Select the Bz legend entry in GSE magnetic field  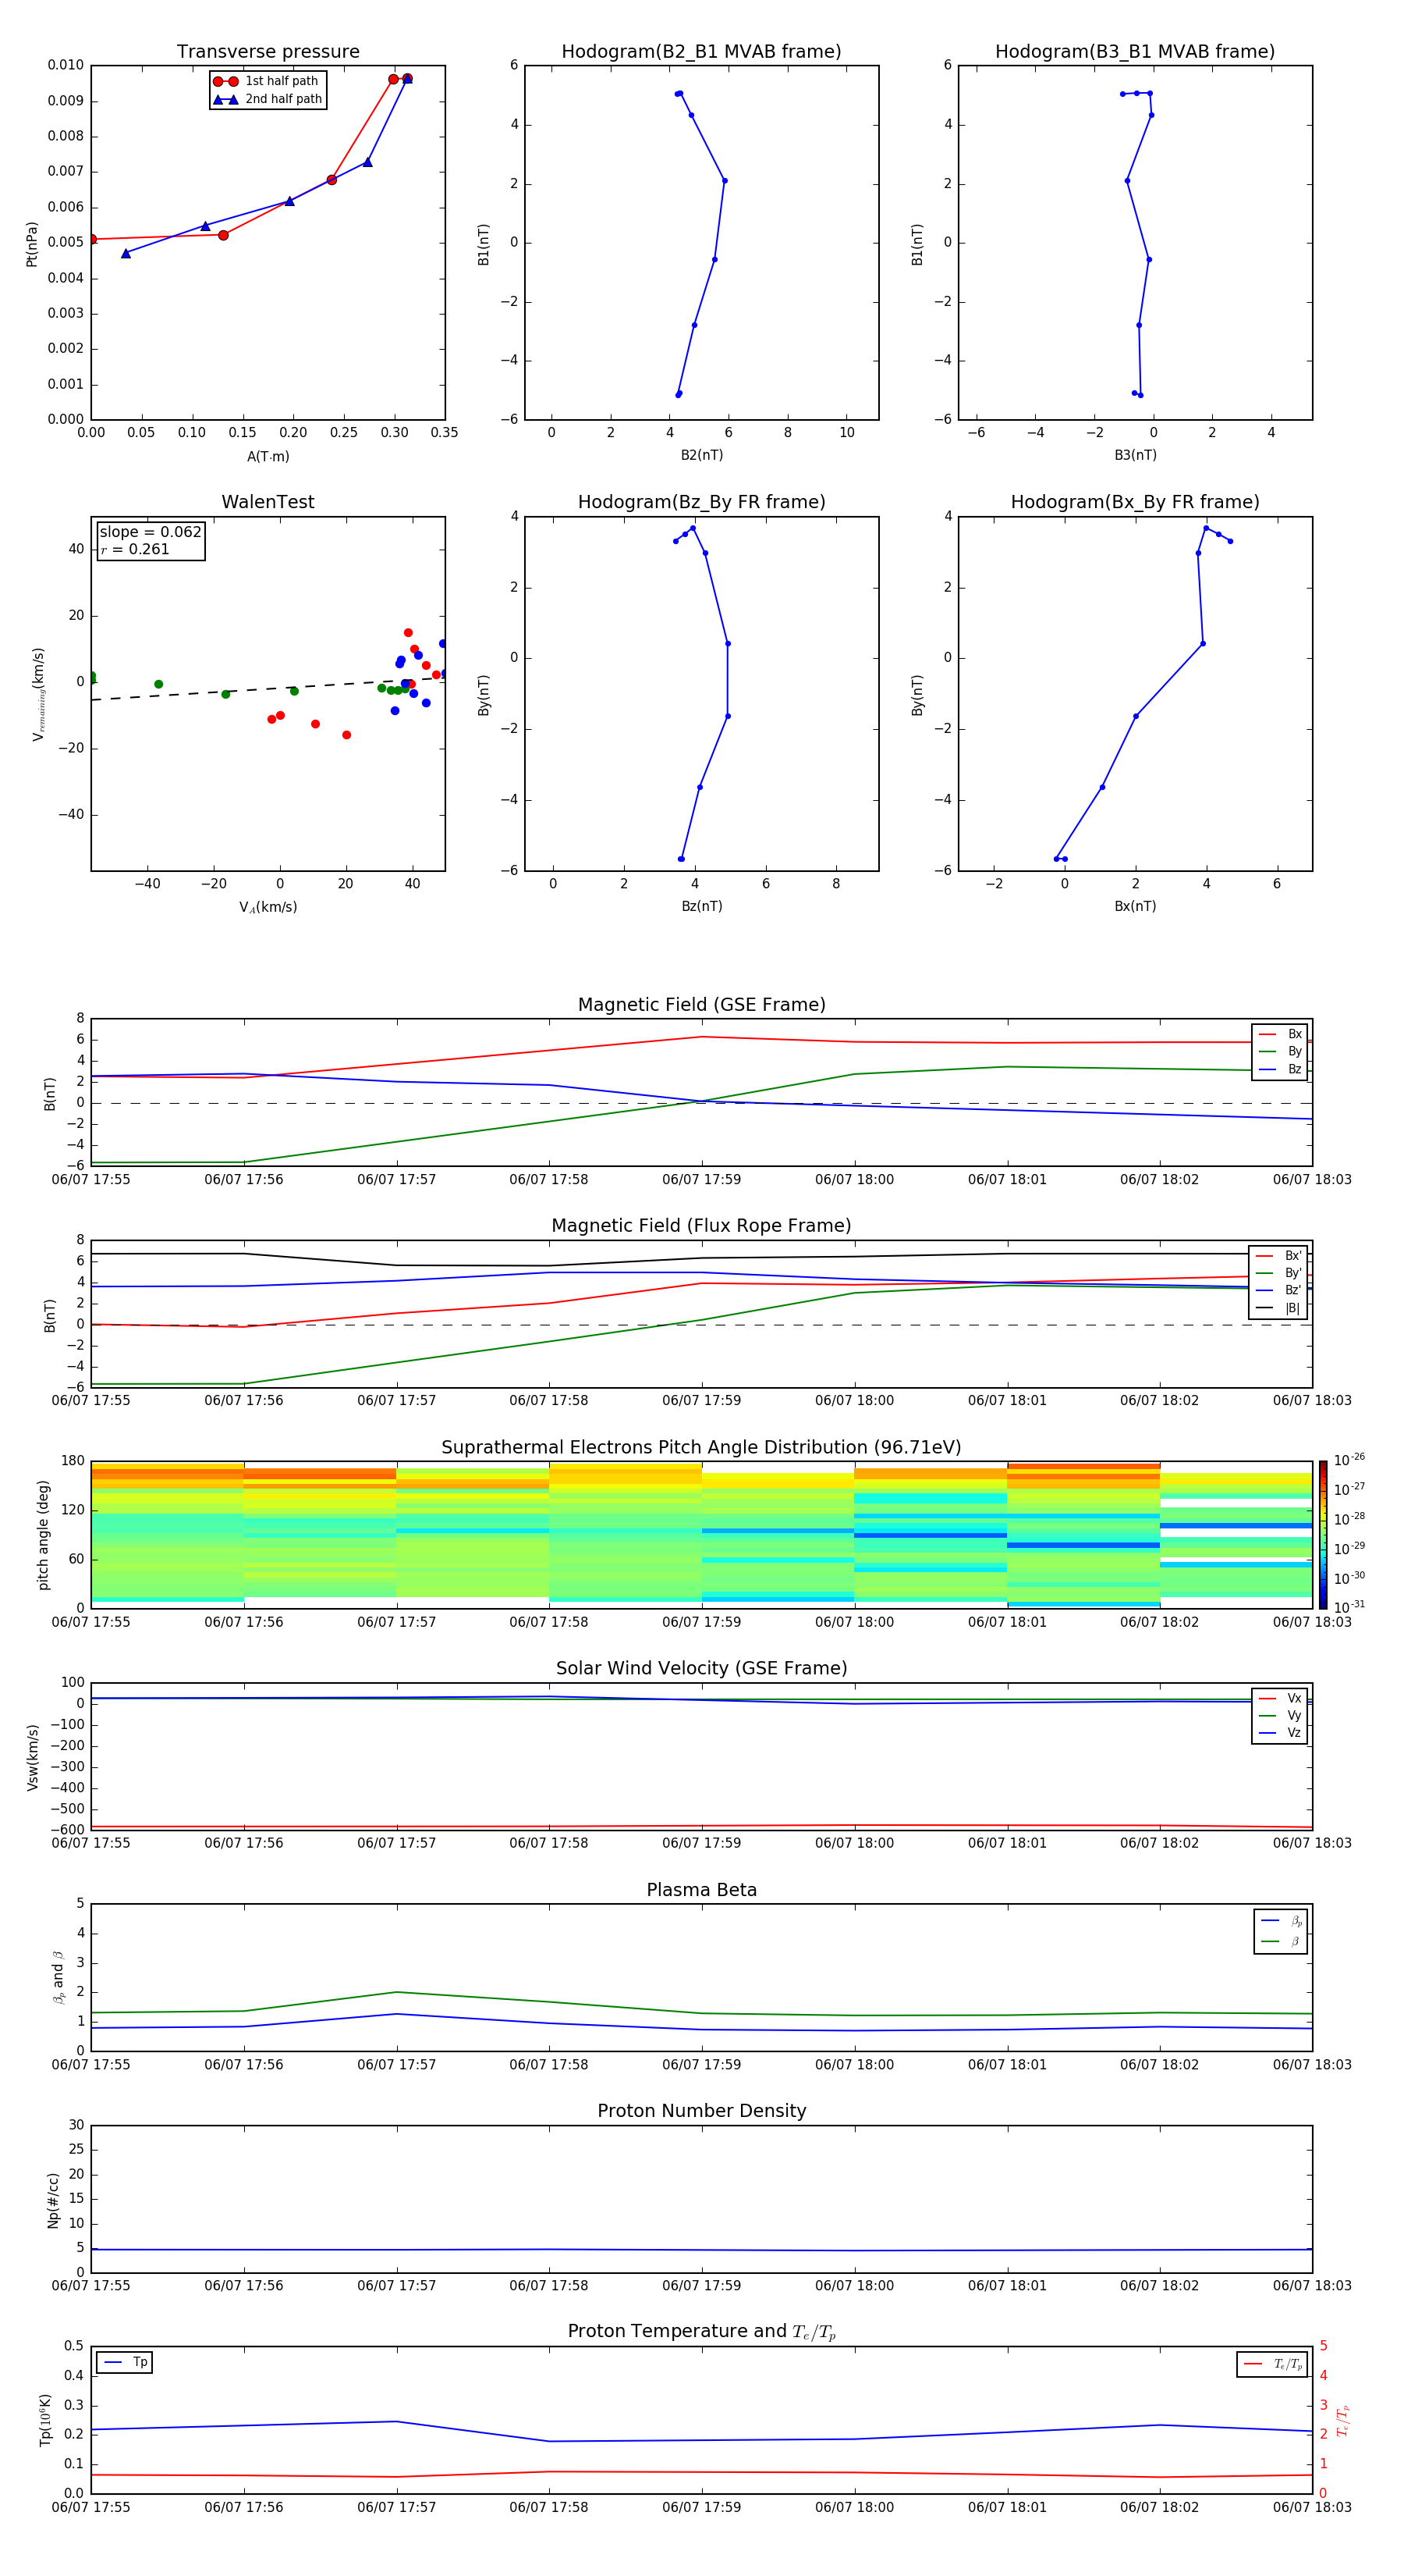1280,1069
